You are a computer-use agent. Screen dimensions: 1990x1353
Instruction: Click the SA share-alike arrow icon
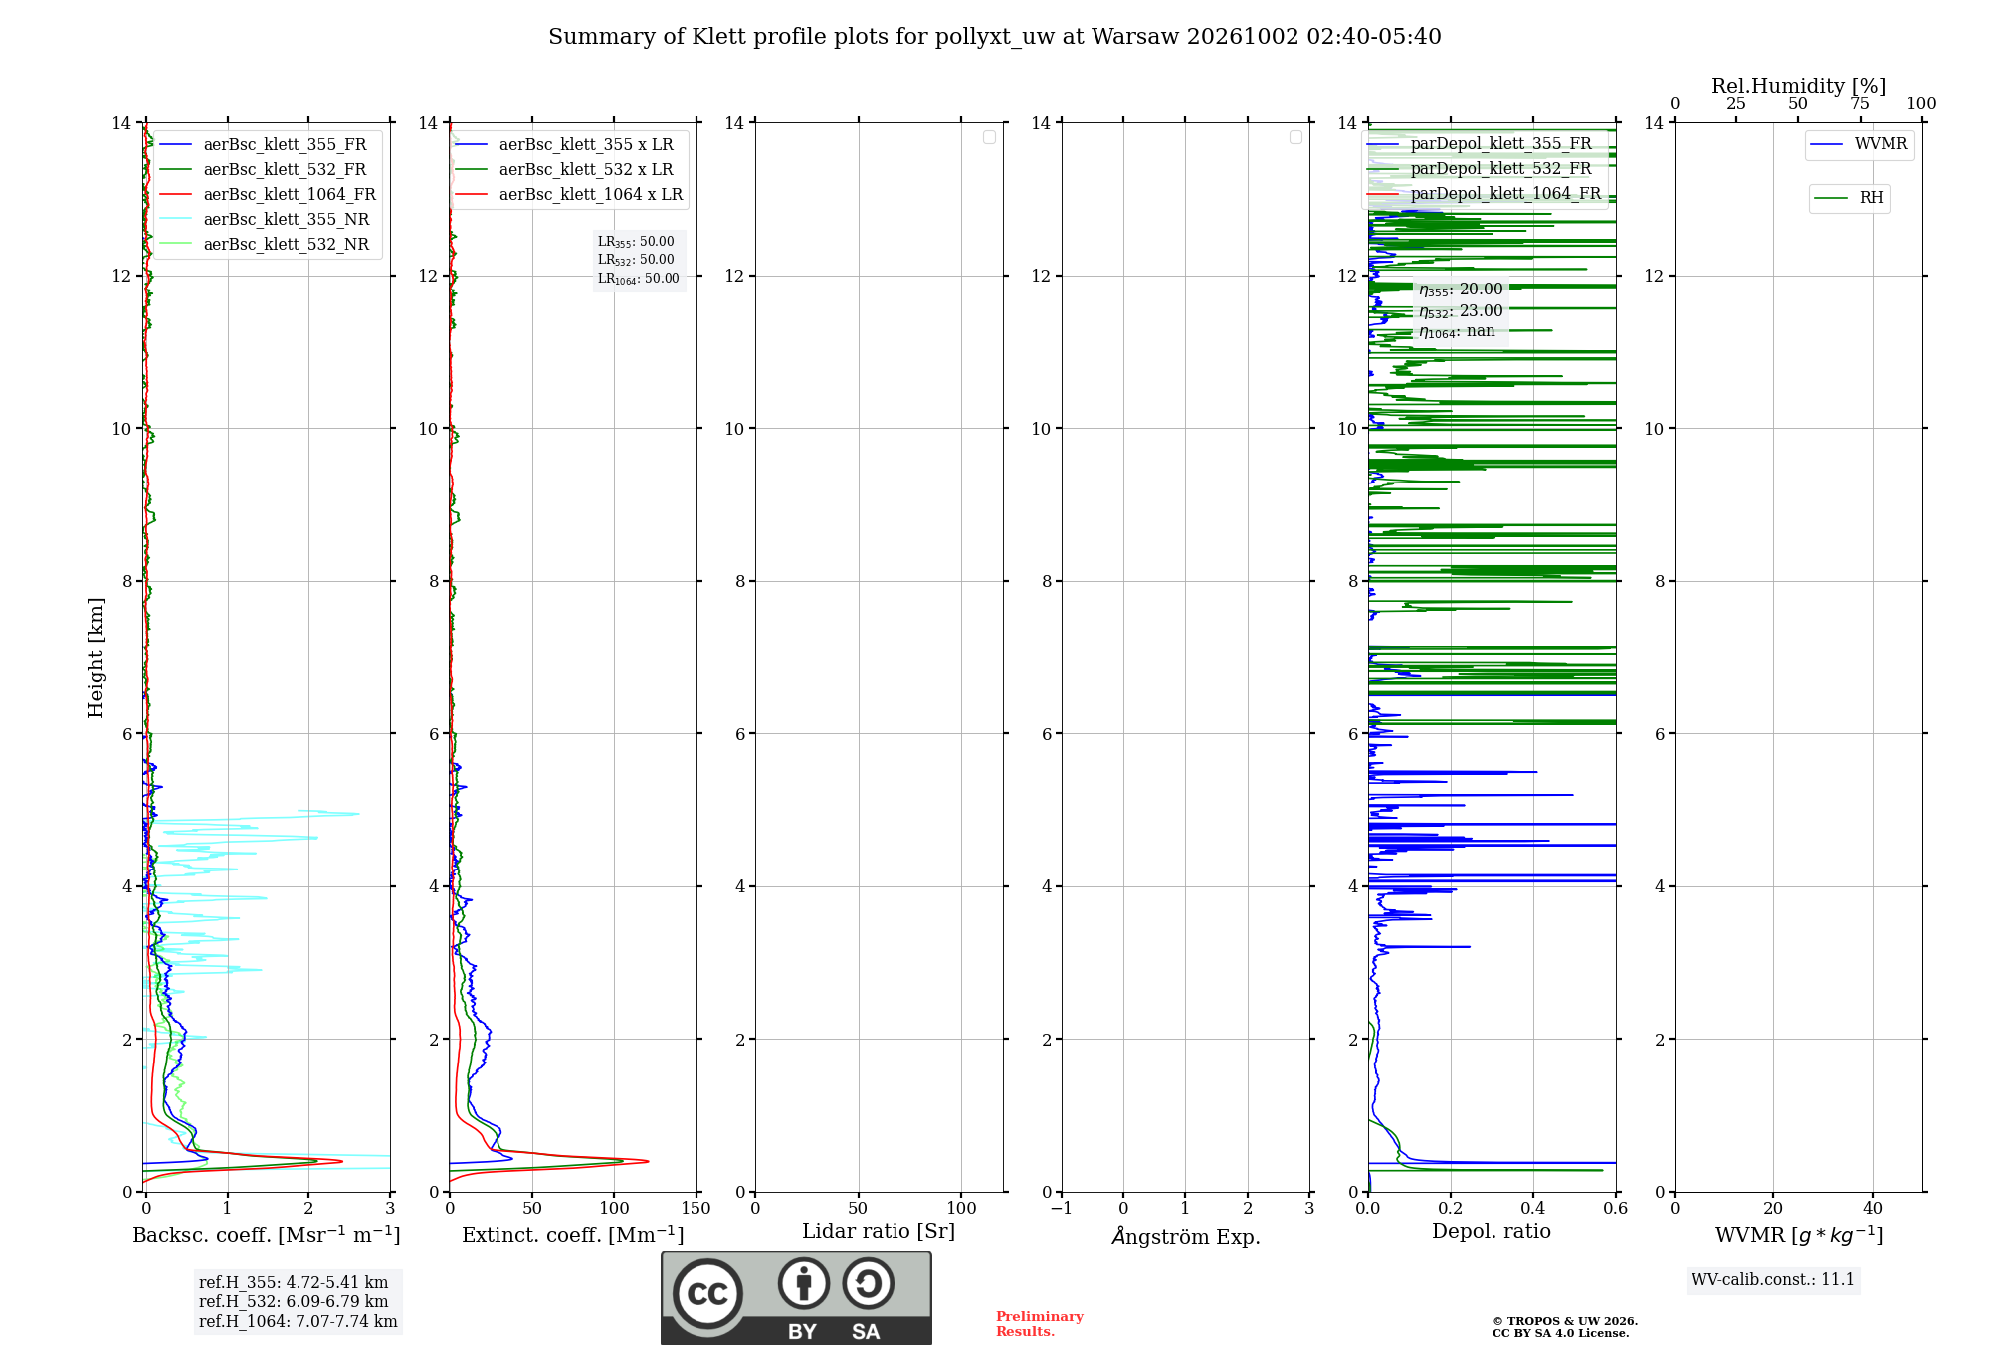[868, 1283]
